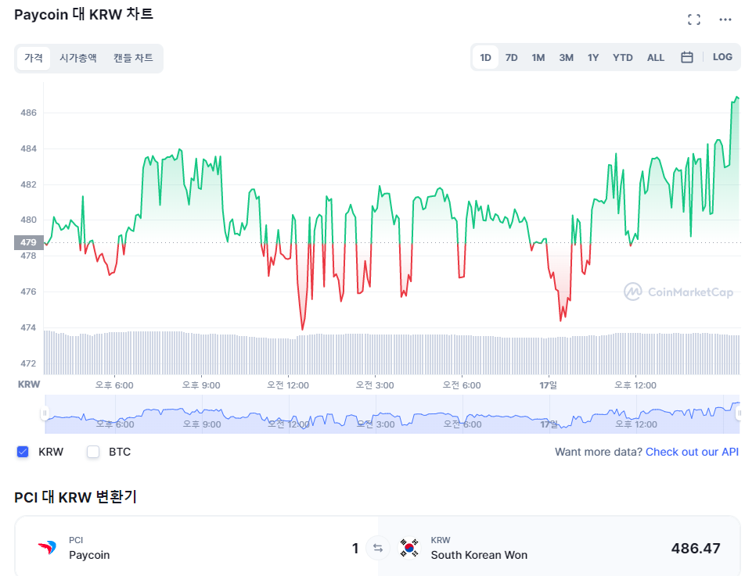Viewport: 745px width, 576px height.
Task: Click the 479 price marker label
Action: [x=28, y=242]
